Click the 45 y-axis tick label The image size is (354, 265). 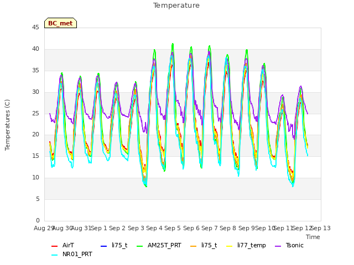pyautogui.click(x=35, y=27)
